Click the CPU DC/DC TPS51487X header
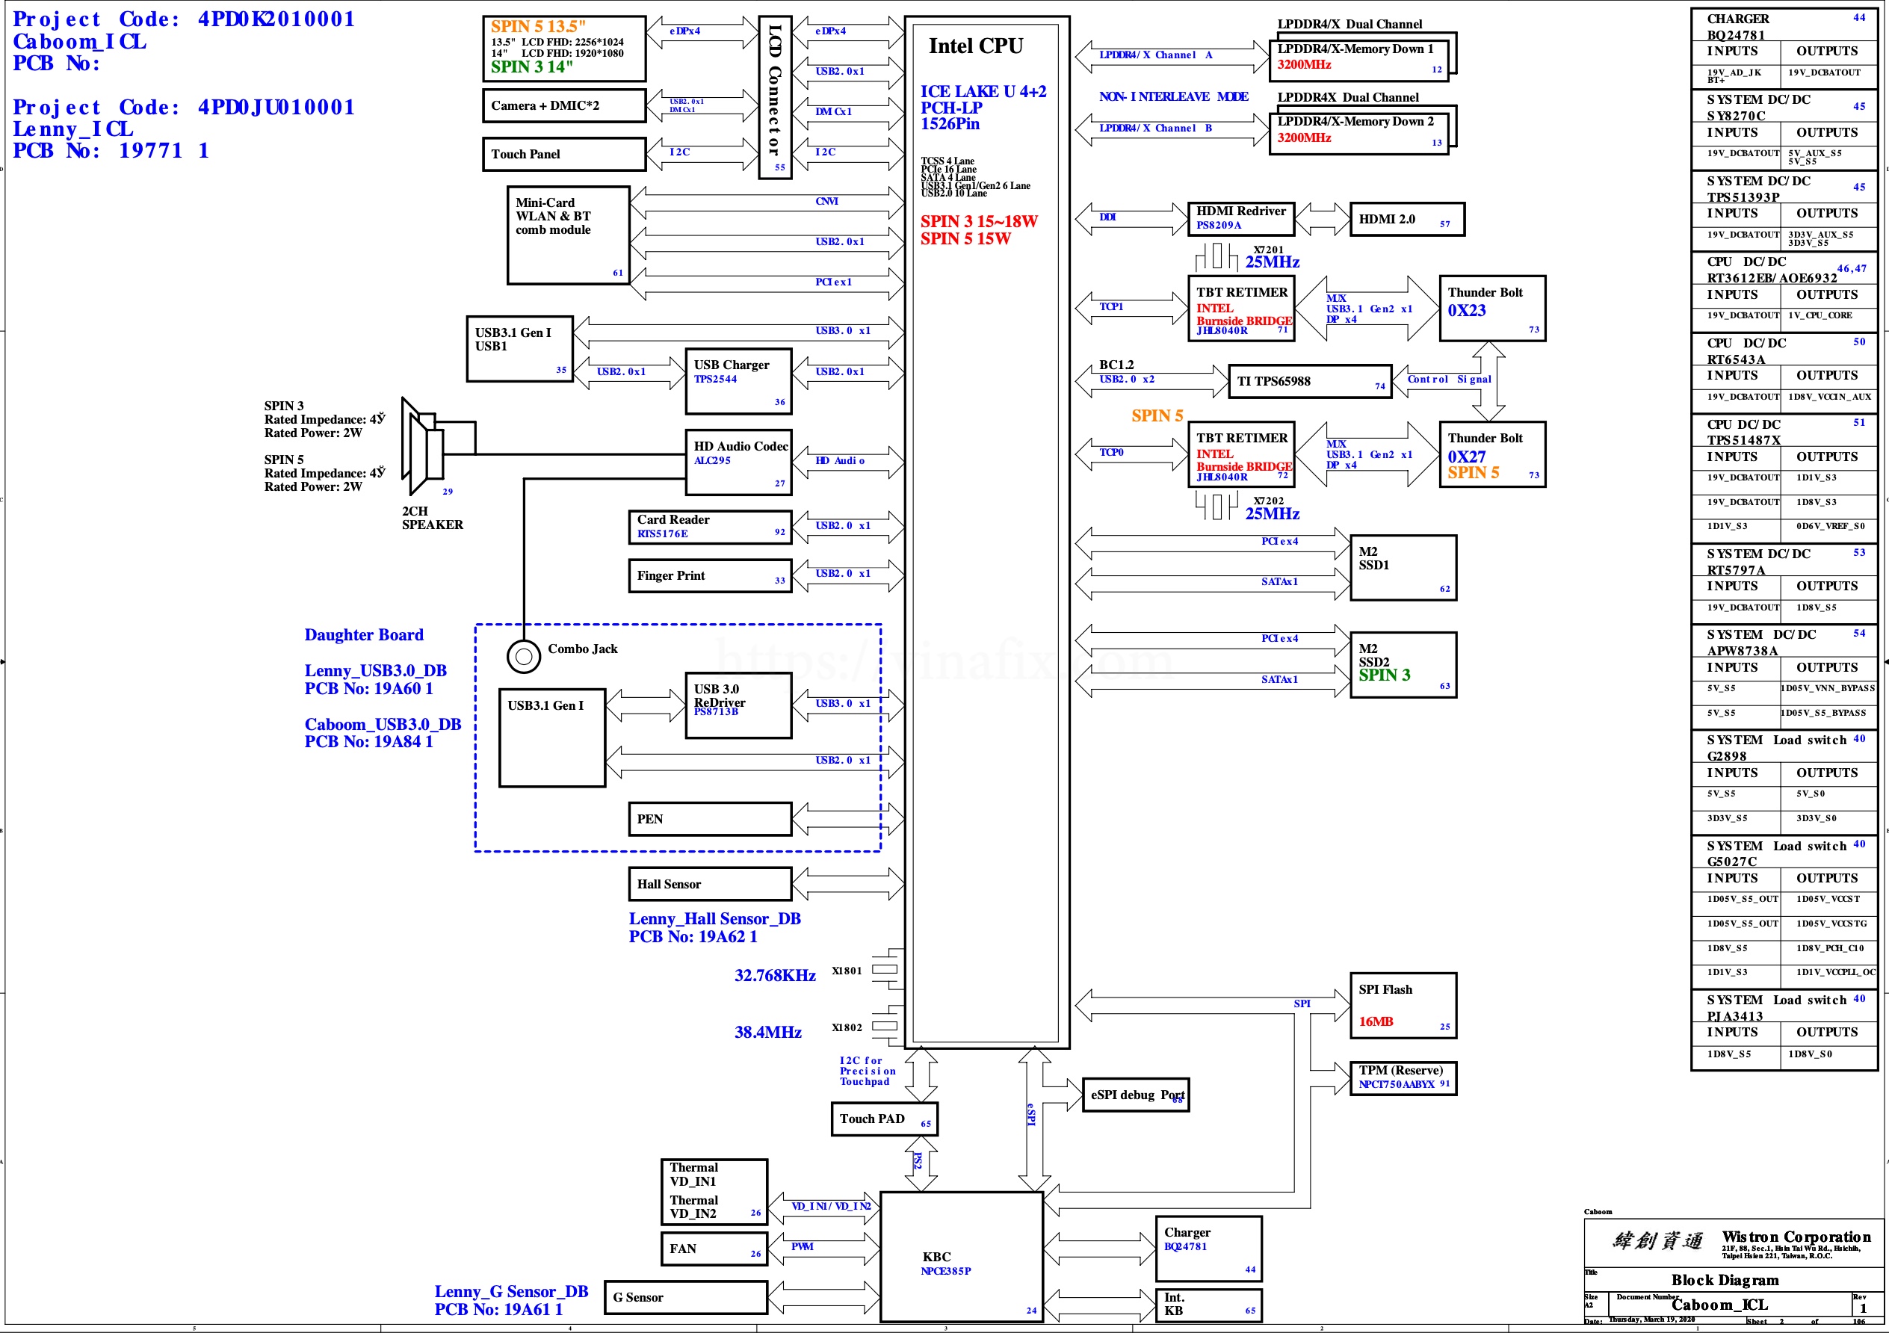The width and height of the screenshot is (1889, 1333). pos(1784,431)
